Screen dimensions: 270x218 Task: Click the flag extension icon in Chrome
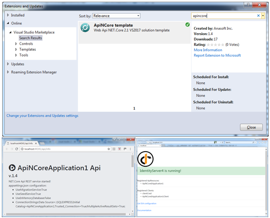(x=125, y=149)
